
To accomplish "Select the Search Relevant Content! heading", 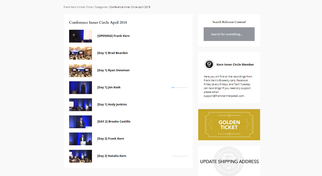I will [x=229, y=22].
